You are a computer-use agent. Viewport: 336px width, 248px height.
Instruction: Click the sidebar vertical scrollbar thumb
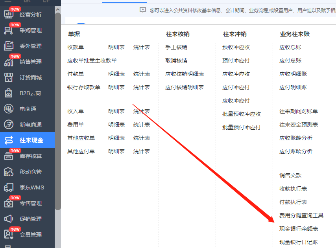tap(58, 111)
